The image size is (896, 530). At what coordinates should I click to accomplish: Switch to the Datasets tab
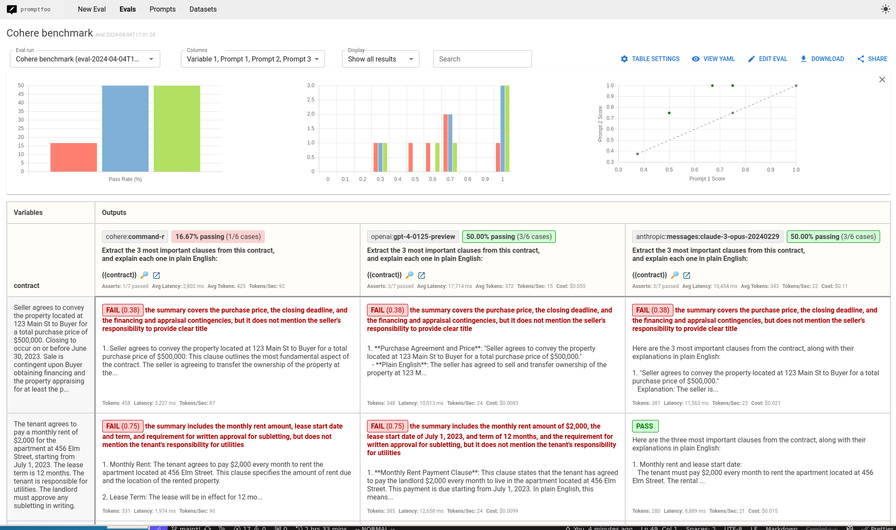pyautogui.click(x=203, y=9)
